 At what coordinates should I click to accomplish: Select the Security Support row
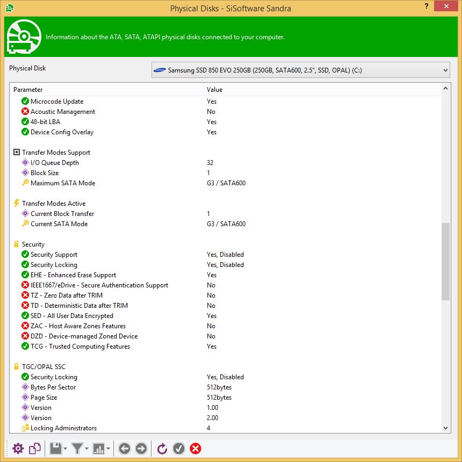point(226,254)
